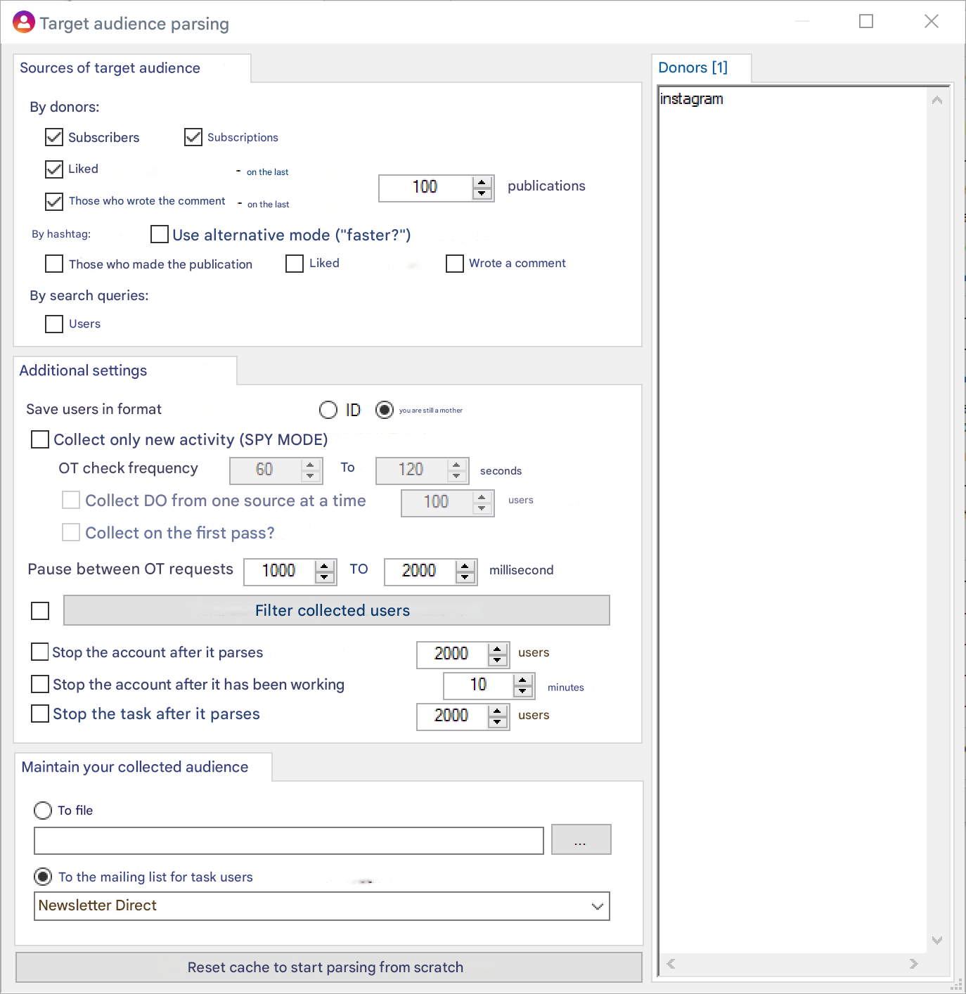Increase users limit for stopping the account
The height and width of the screenshot is (994, 966).
497,649
